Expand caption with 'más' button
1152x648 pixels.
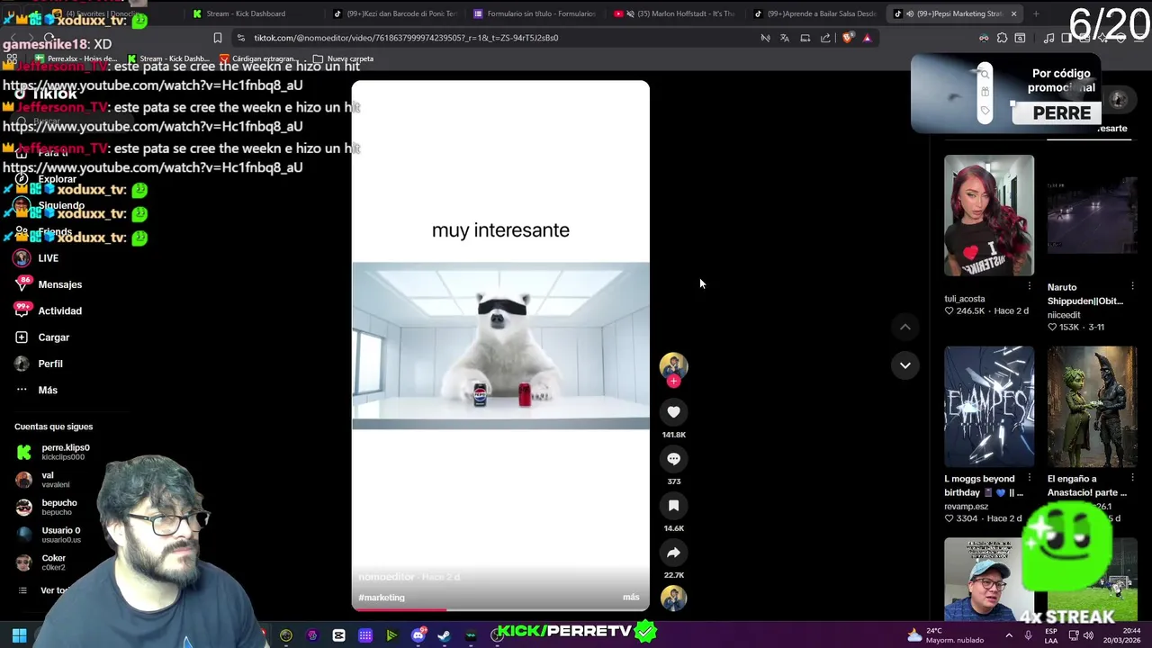(x=631, y=598)
